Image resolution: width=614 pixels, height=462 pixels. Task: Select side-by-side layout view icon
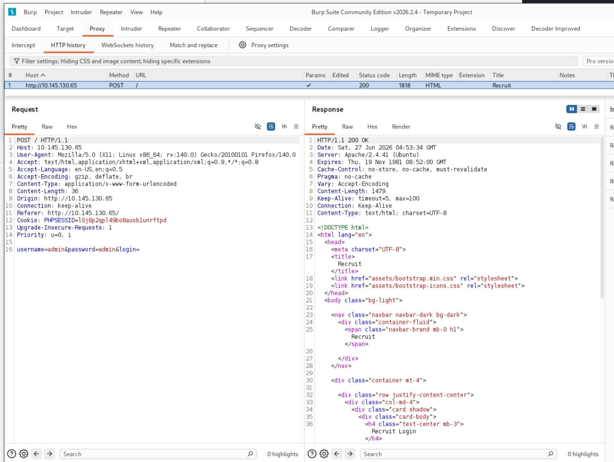pyautogui.click(x=572, y=109)
